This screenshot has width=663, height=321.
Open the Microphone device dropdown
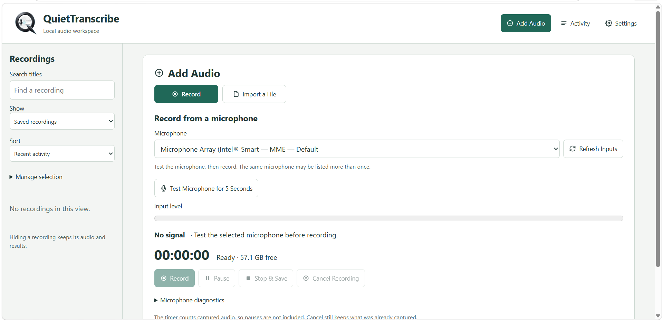(357, 149)
